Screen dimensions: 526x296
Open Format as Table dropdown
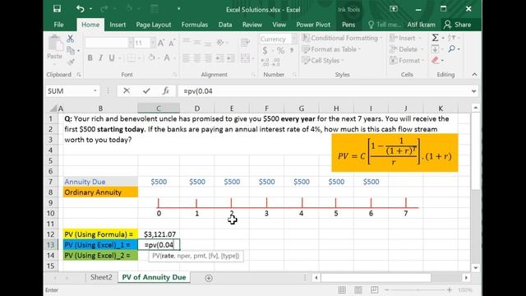(x=331, y=49)
